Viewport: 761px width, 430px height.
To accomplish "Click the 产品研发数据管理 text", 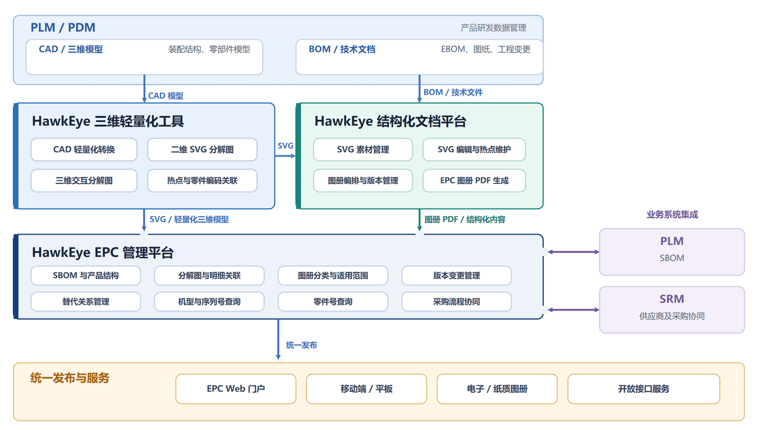I will pyautogui.click(x=494, y=27).
